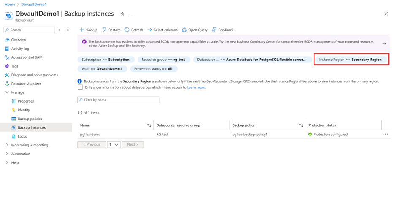Click the DbvaultDemo1 breadcrumb link

click(x=34, y=5)
